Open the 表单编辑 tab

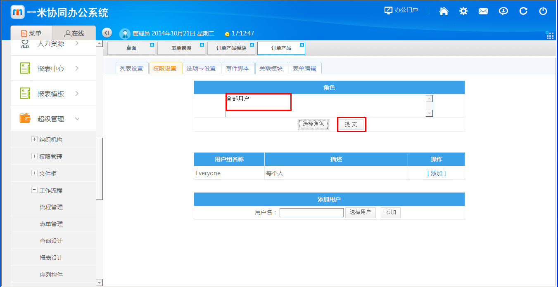click(x=304, y=68)
